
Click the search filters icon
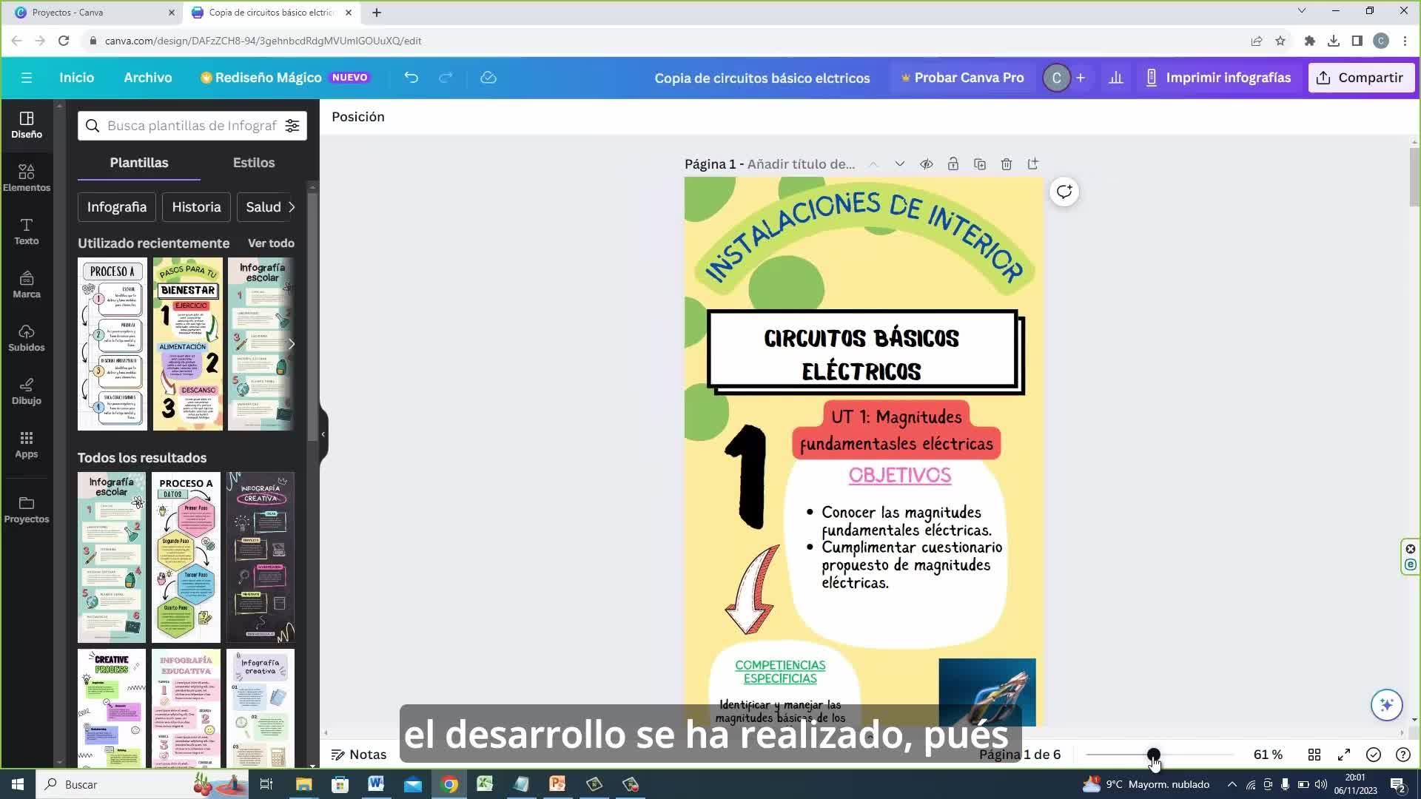[292, 126]
